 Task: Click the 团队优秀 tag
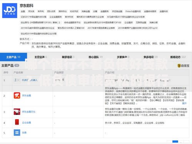click(51, 12)
